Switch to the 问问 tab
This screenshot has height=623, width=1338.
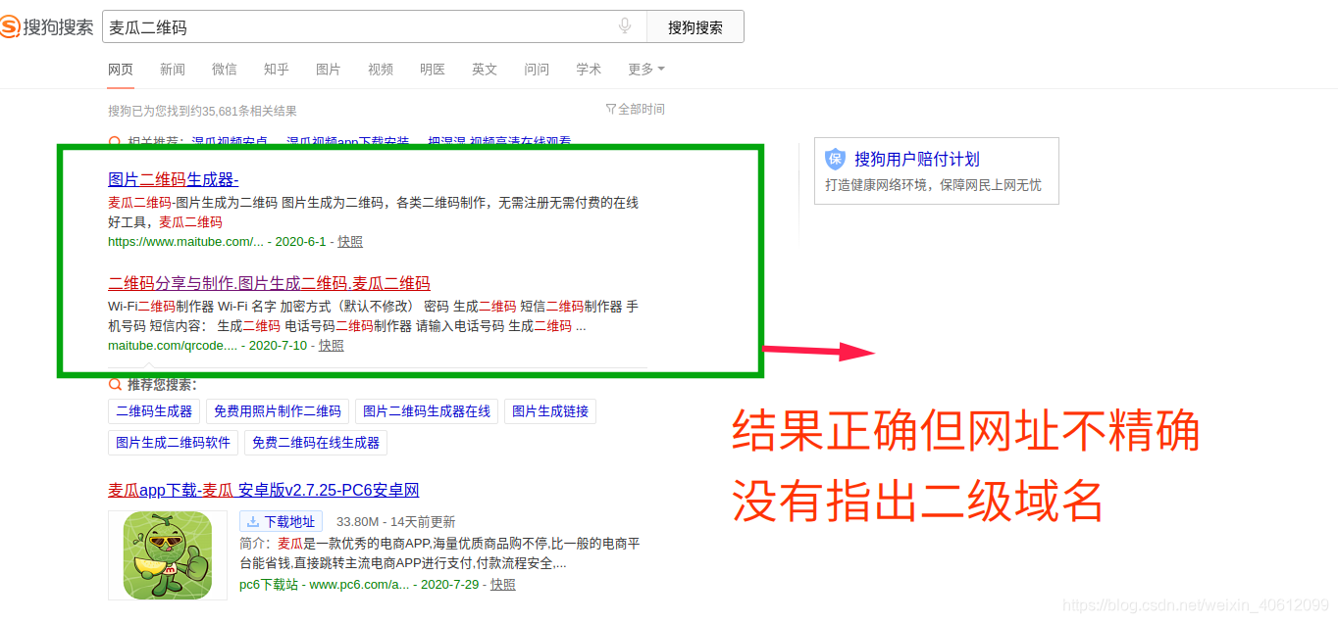(x=537, y=70)
